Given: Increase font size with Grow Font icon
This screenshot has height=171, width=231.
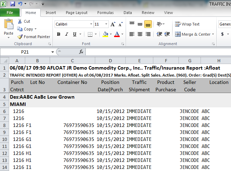Looking at the screenshot, I should click(x=113, y=24).
